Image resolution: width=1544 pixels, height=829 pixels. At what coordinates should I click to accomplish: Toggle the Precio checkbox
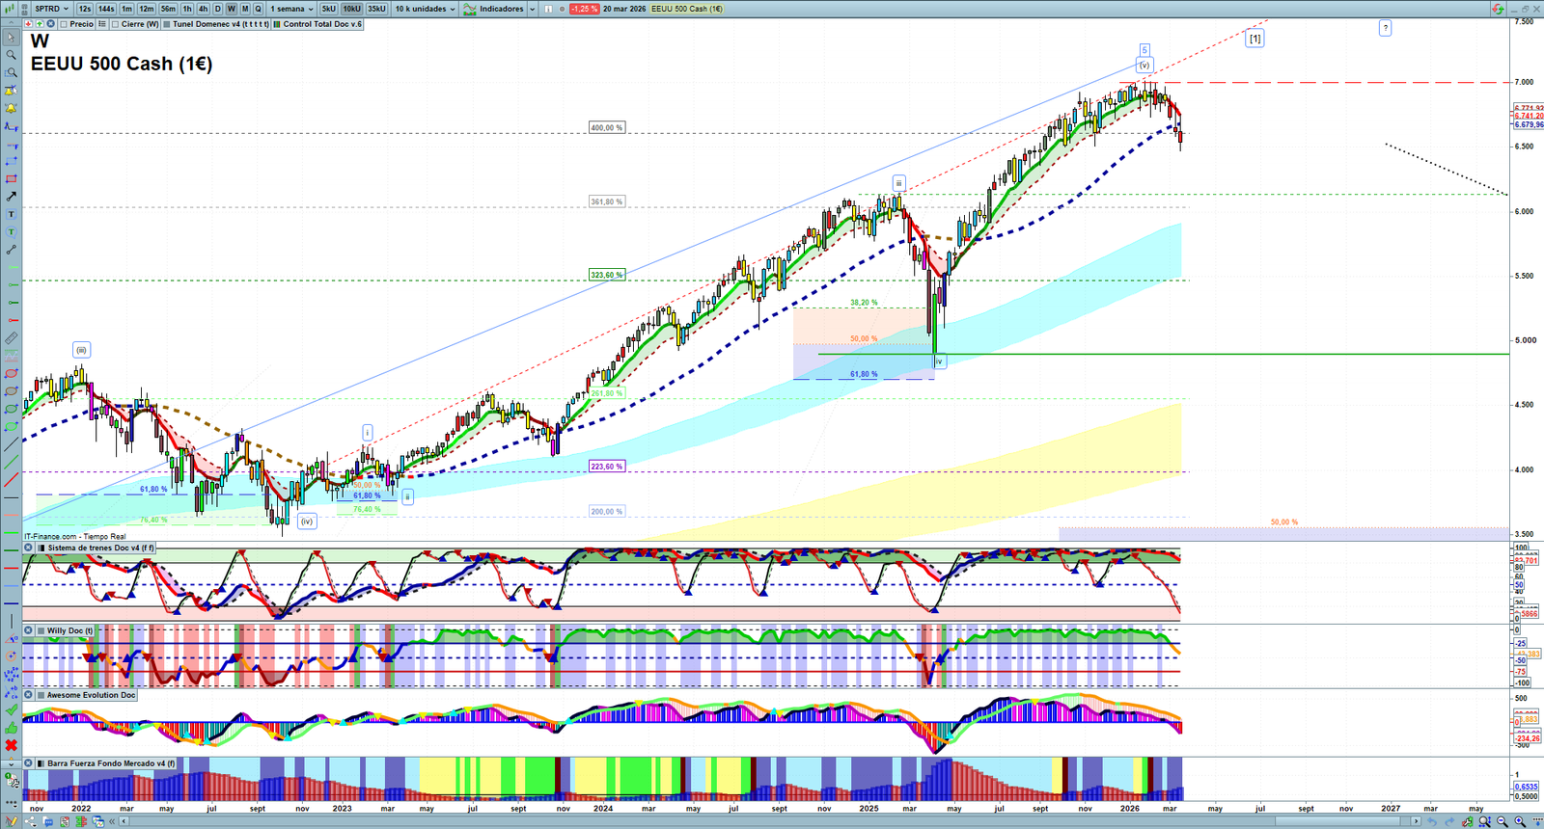point(64,24)
